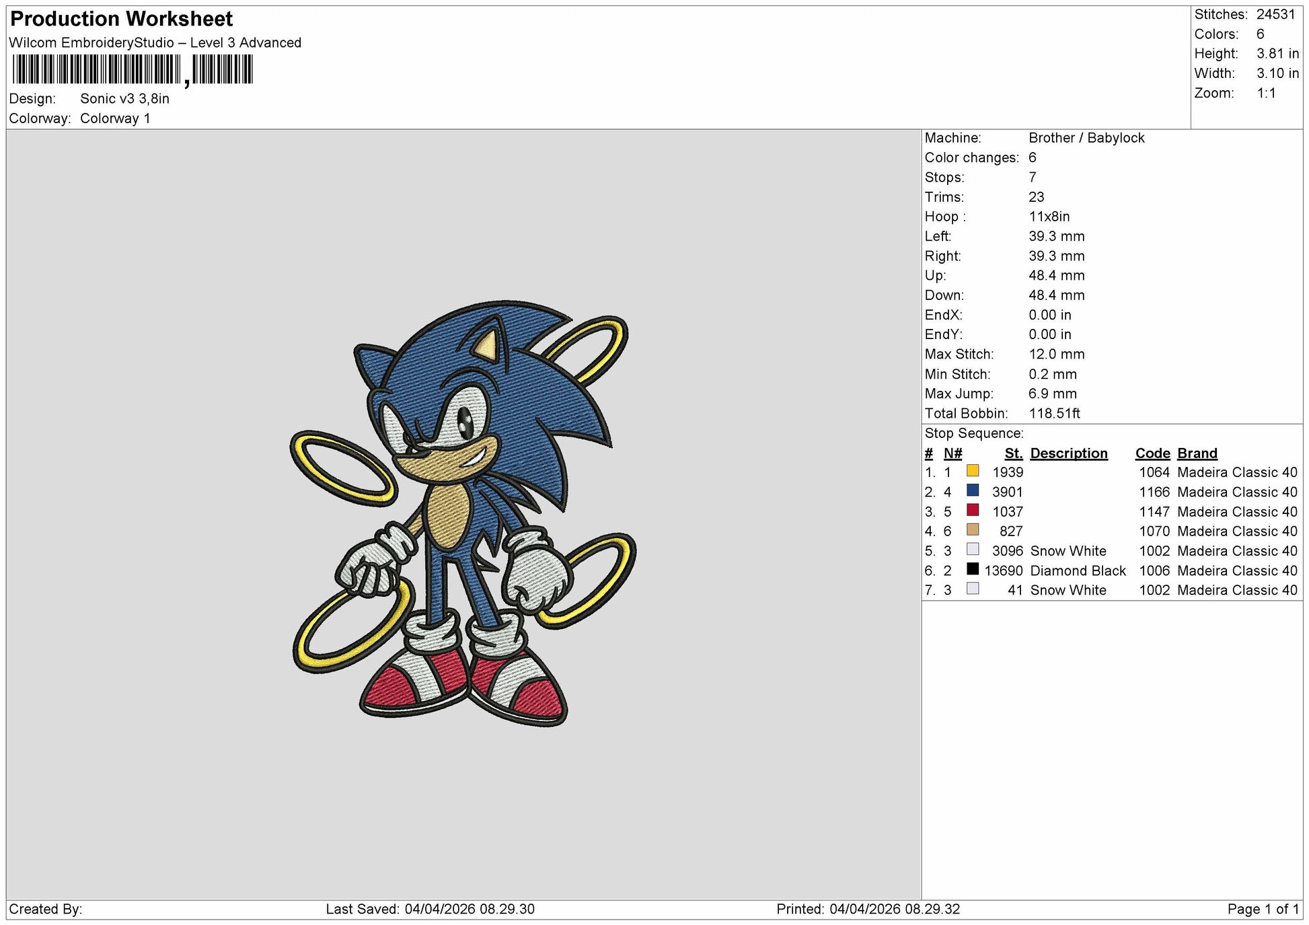Click the tan thread swatch for code 1070
Screen dimensions: 1309x925
click(x=973, y=529)
